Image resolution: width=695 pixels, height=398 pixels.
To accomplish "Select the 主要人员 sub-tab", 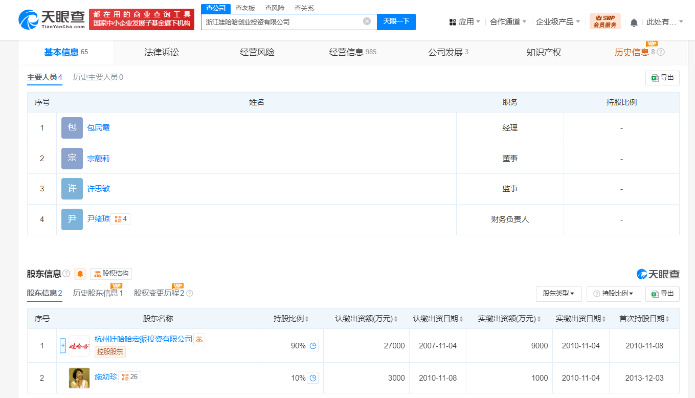I will [44, 77].
